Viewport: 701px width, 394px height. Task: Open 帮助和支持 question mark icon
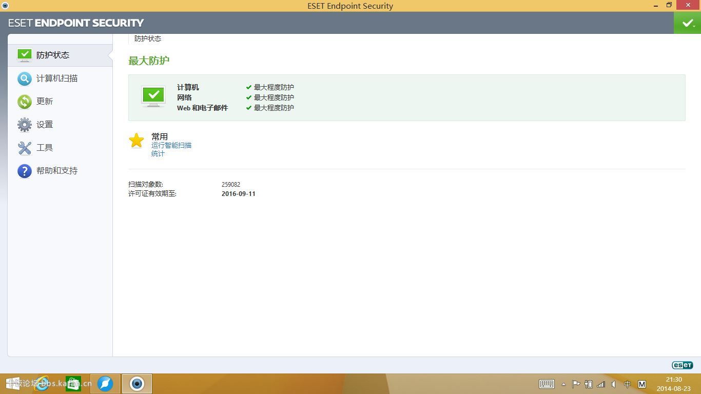[x=24, y=170]
